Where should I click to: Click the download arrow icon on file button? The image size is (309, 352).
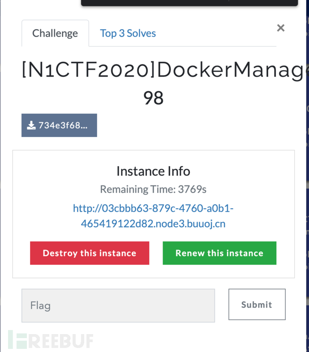(31, 125)
